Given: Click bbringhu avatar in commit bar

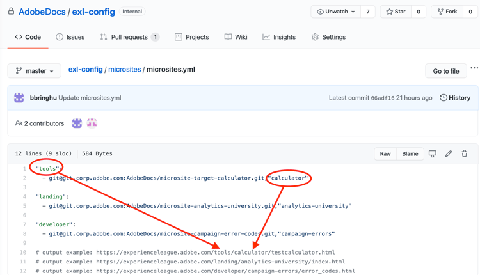Looking at the screenshot, I should click(19, 98).
